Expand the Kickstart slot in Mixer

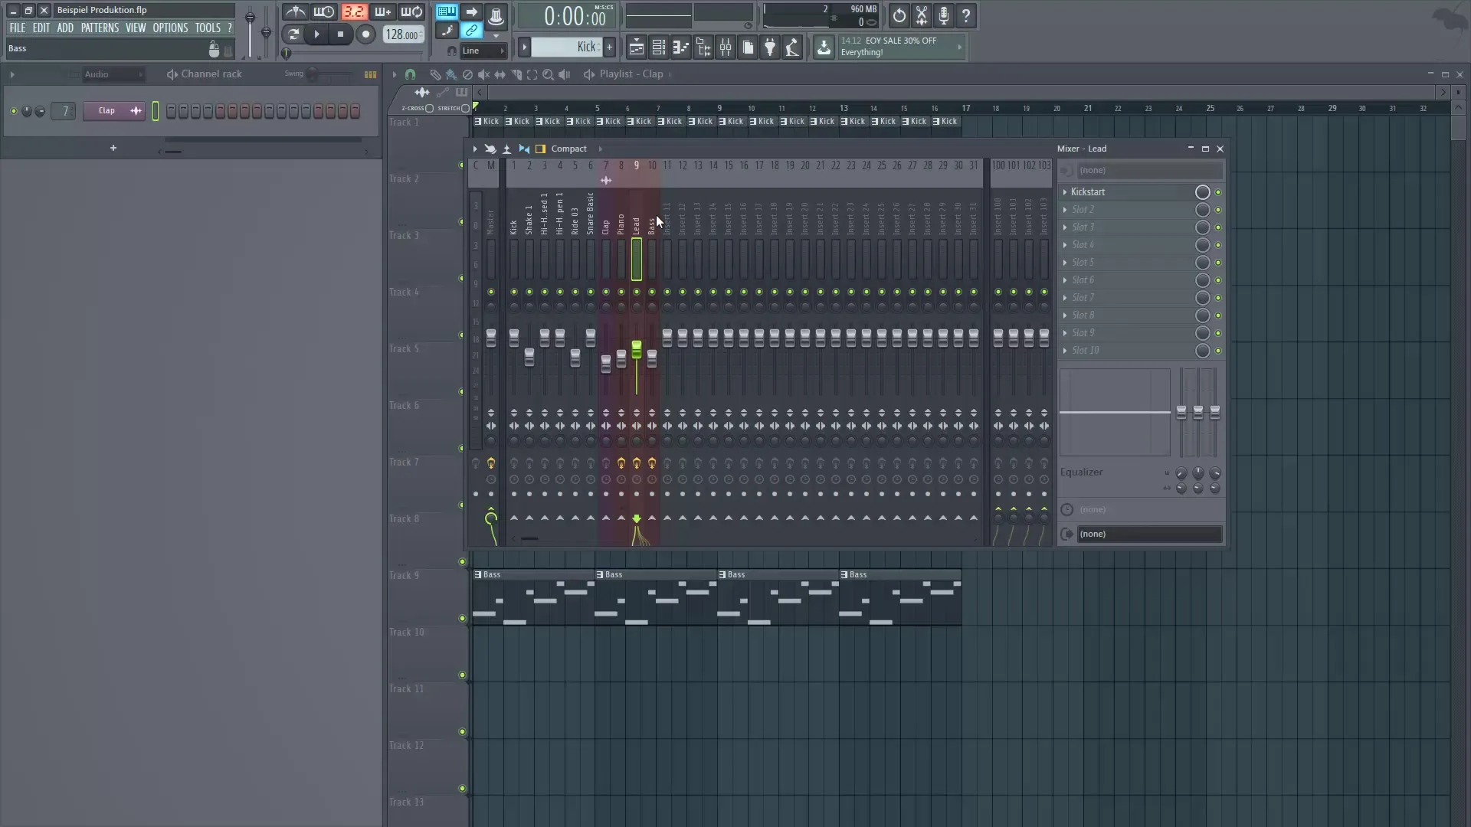(1066, 192)
